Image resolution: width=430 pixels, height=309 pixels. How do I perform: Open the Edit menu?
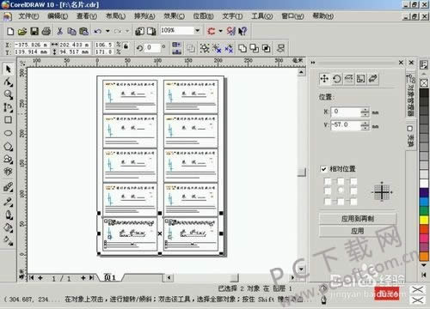coord(58,16)
